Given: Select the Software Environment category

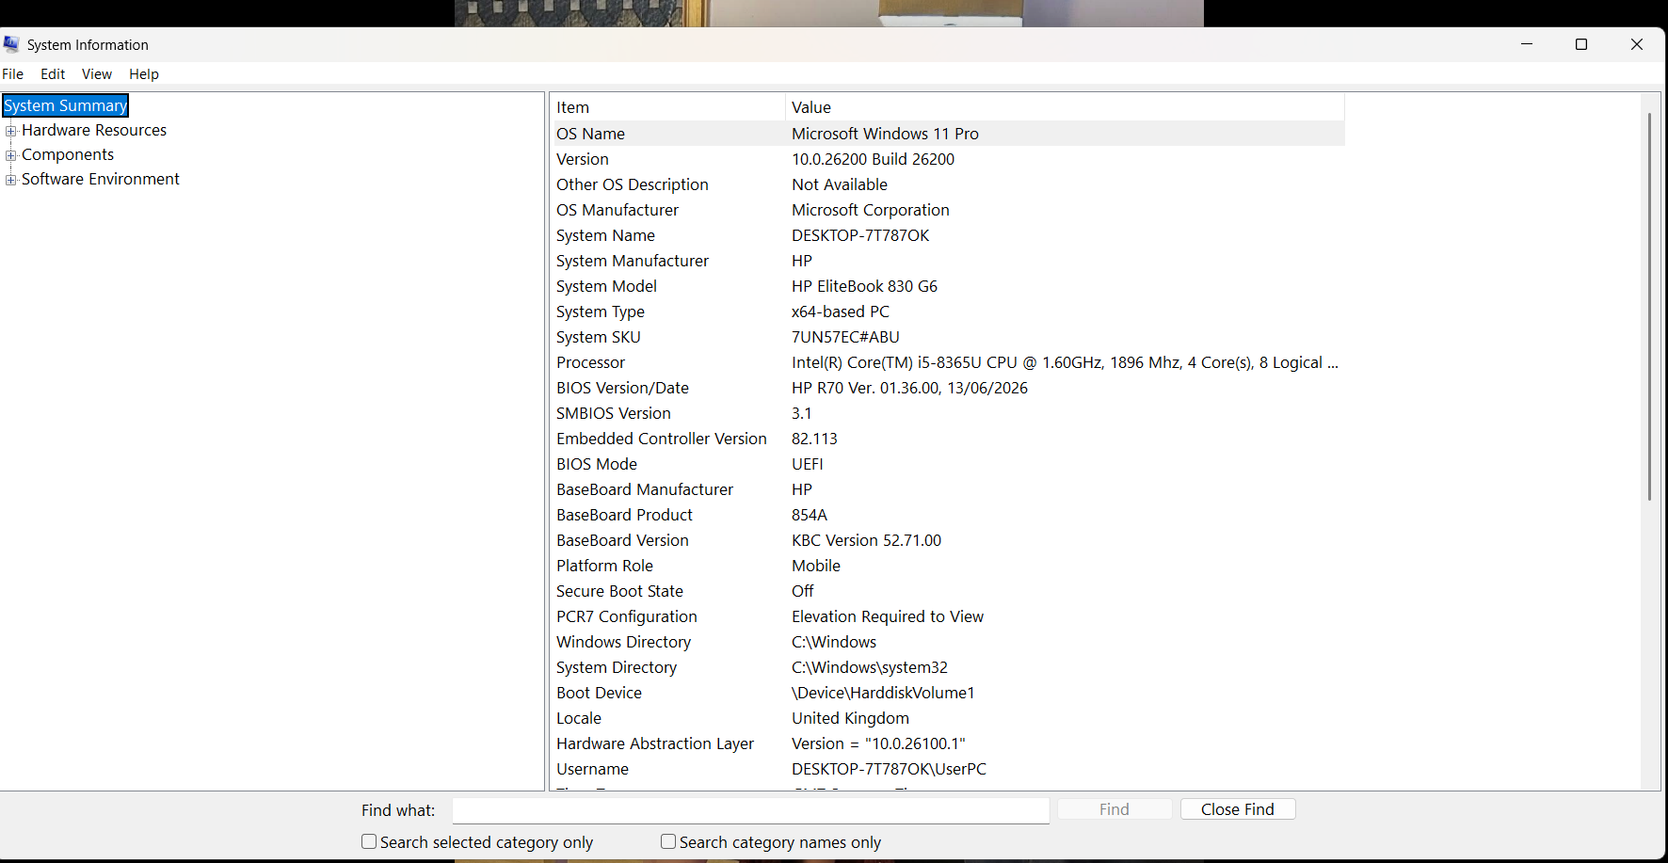Looking at the screenshot, I should [x=101, y=179].
